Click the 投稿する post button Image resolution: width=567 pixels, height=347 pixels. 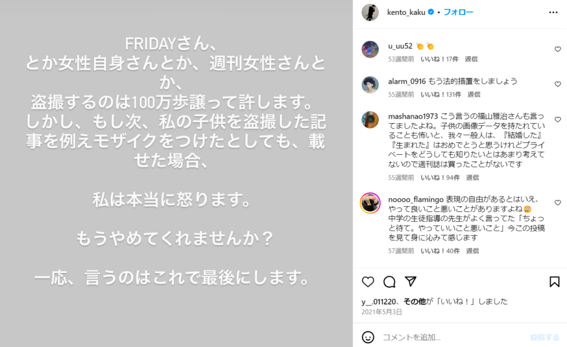tap(545, 337)
